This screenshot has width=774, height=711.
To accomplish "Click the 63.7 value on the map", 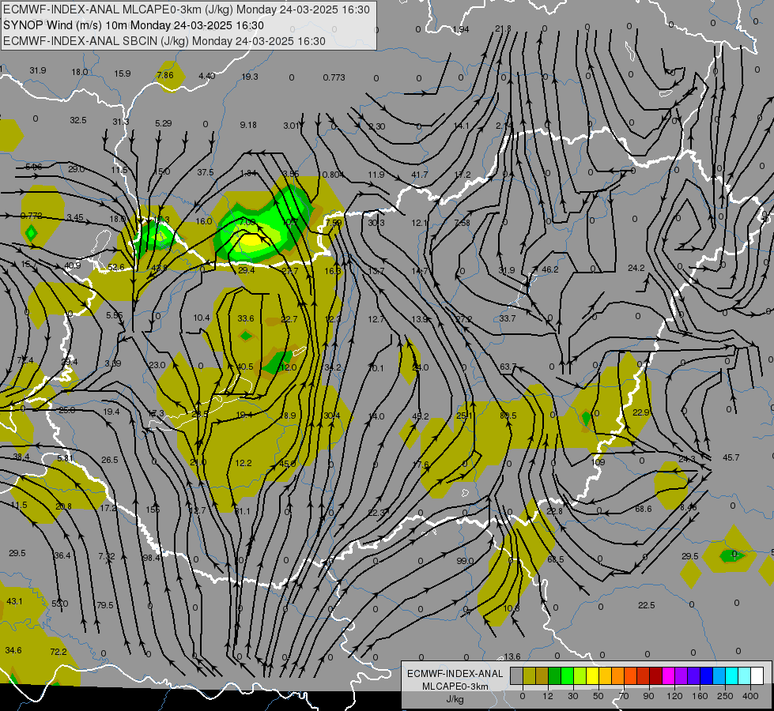I will pyautogui.click(x=508, y=367).
